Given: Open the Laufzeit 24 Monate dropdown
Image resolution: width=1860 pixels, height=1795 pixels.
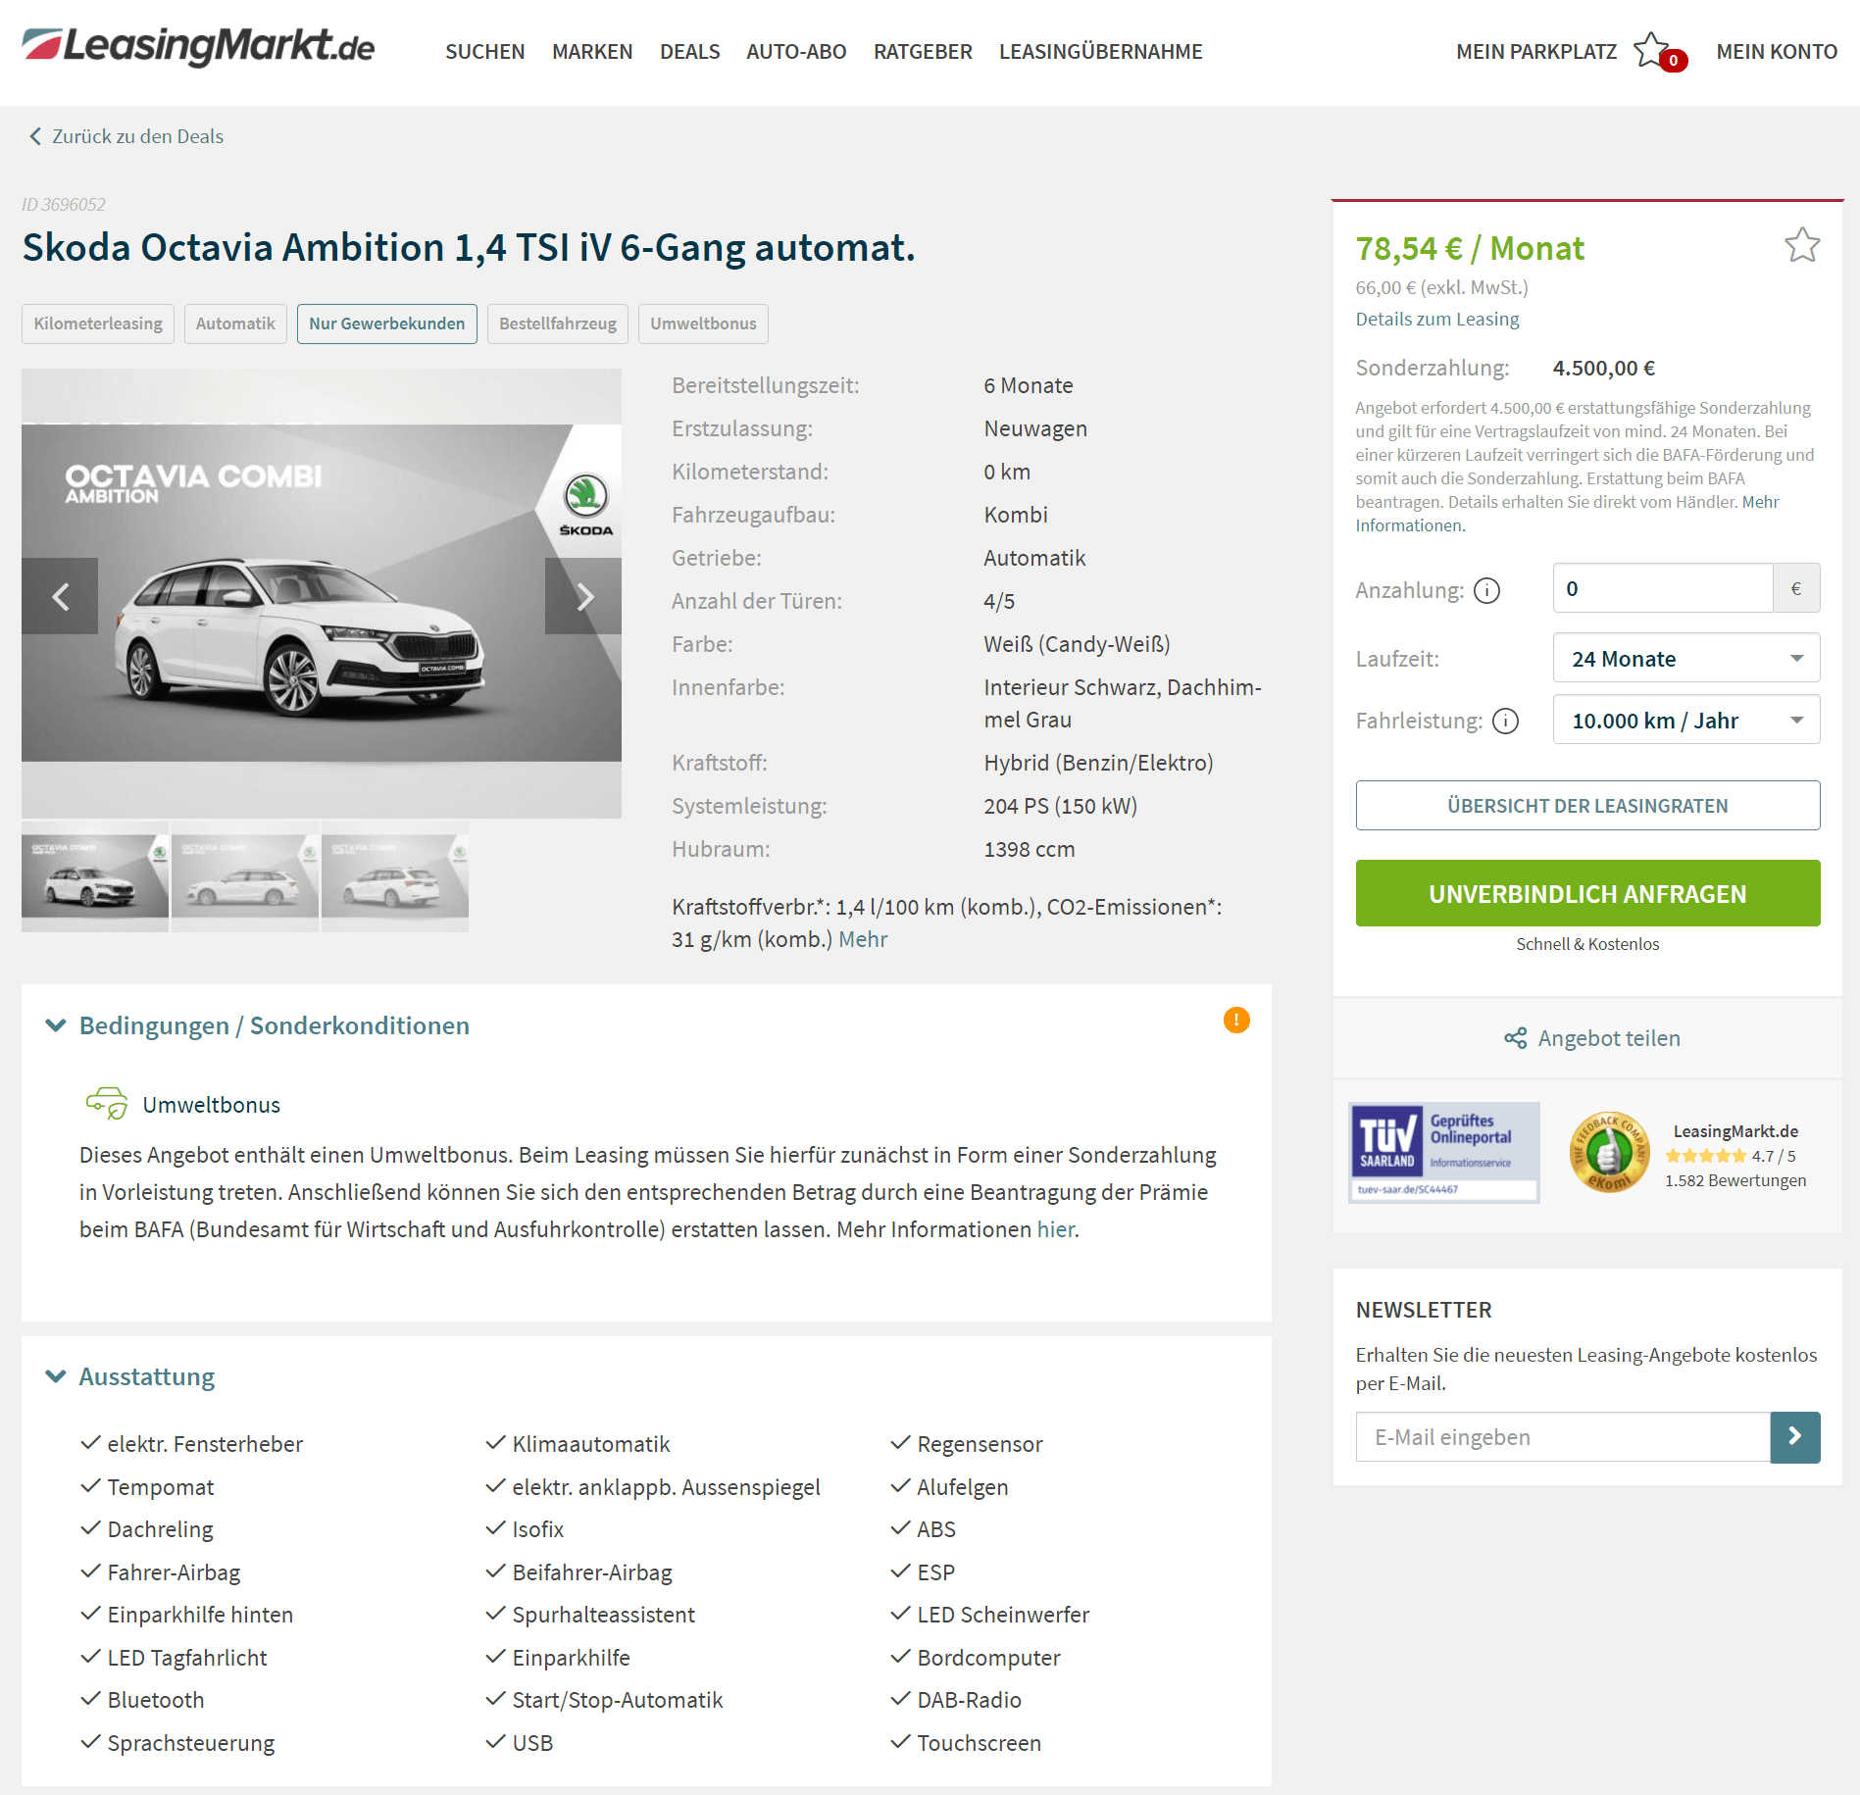Looking at the screenshot, I should point(1685,658).
